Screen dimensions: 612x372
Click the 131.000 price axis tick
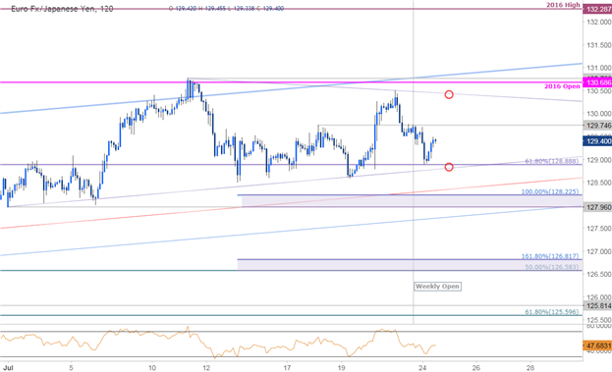point(598,68)
